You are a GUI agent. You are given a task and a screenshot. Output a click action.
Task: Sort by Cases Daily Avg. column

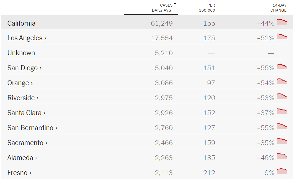click(x=162, y=8)
